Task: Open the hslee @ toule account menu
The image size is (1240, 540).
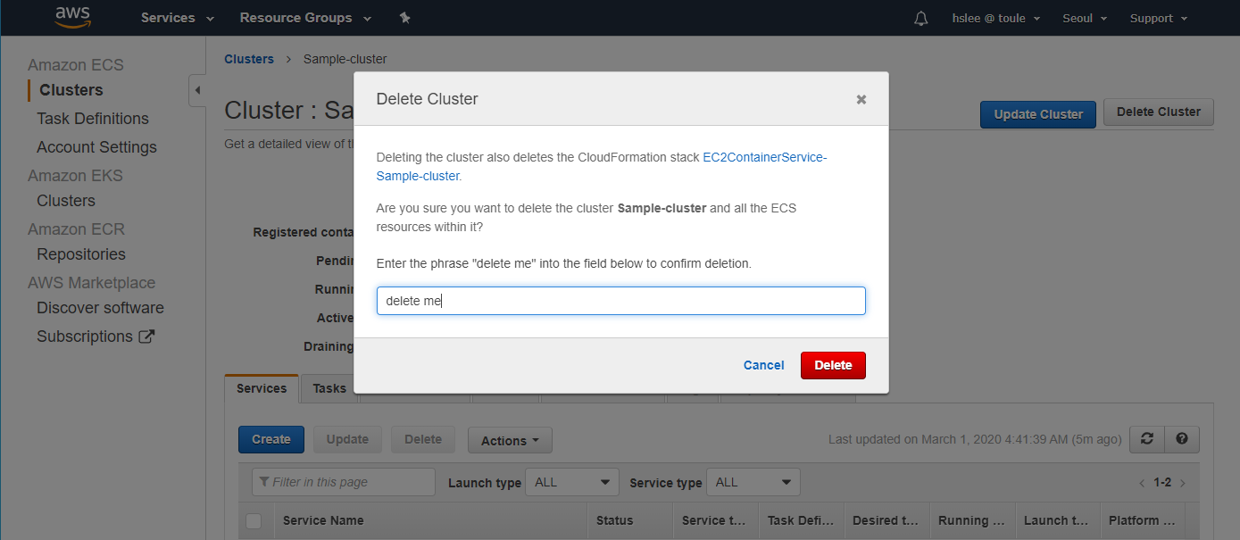Action: 996,18
